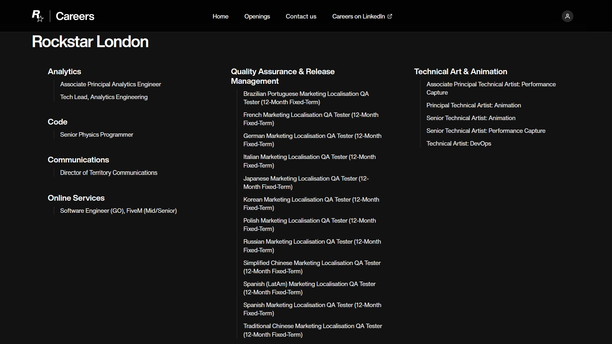
Task: Select Spanish (LatAm) Marketing Localisation QA Tester
Action: (x=309, y=288)
